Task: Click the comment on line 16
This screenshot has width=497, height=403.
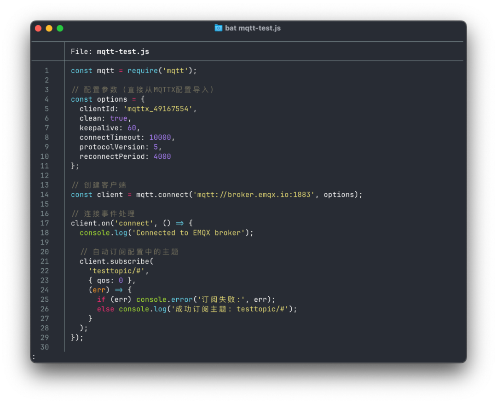Action: point(103,213)
